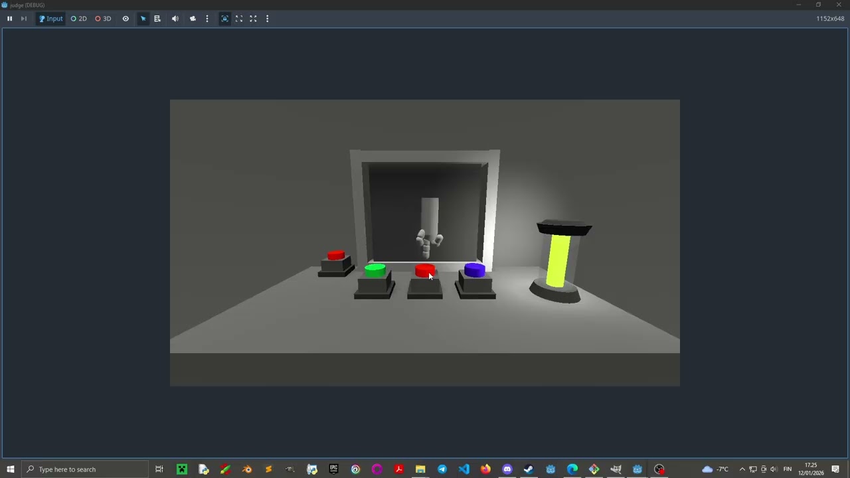The image size is (850, 478).
Task: Open Discord from the taskbar
Action: click(x=507, y=469)
